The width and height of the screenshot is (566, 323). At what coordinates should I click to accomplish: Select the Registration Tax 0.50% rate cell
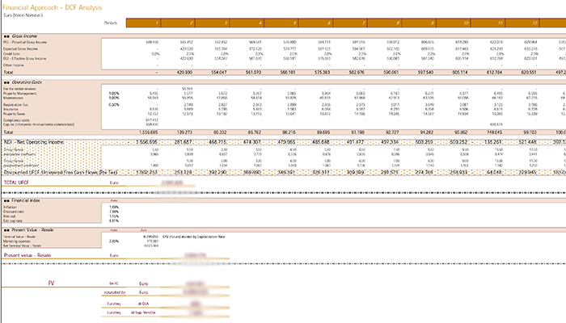[114, 105]
